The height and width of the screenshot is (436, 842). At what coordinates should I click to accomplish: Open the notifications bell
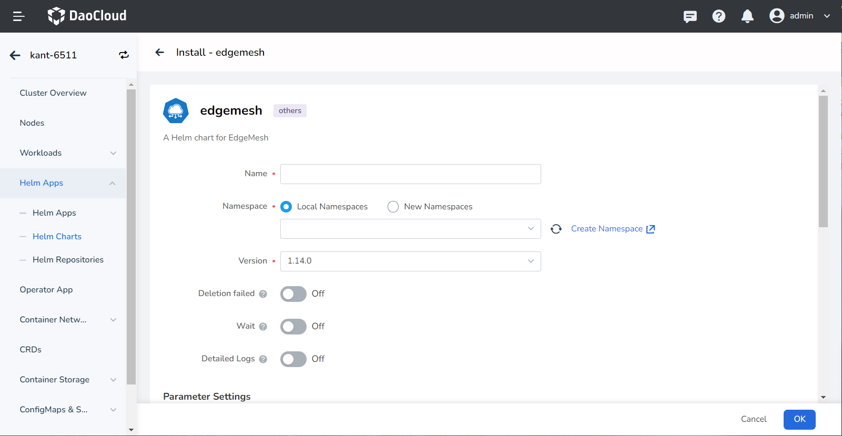[x=747, y=16]
